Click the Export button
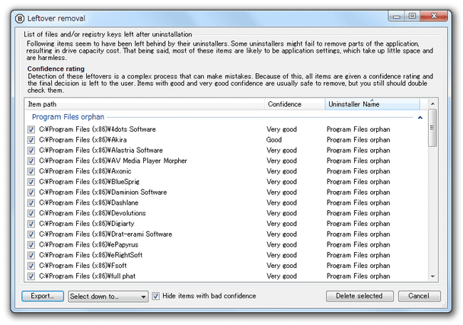 (43, 296)
